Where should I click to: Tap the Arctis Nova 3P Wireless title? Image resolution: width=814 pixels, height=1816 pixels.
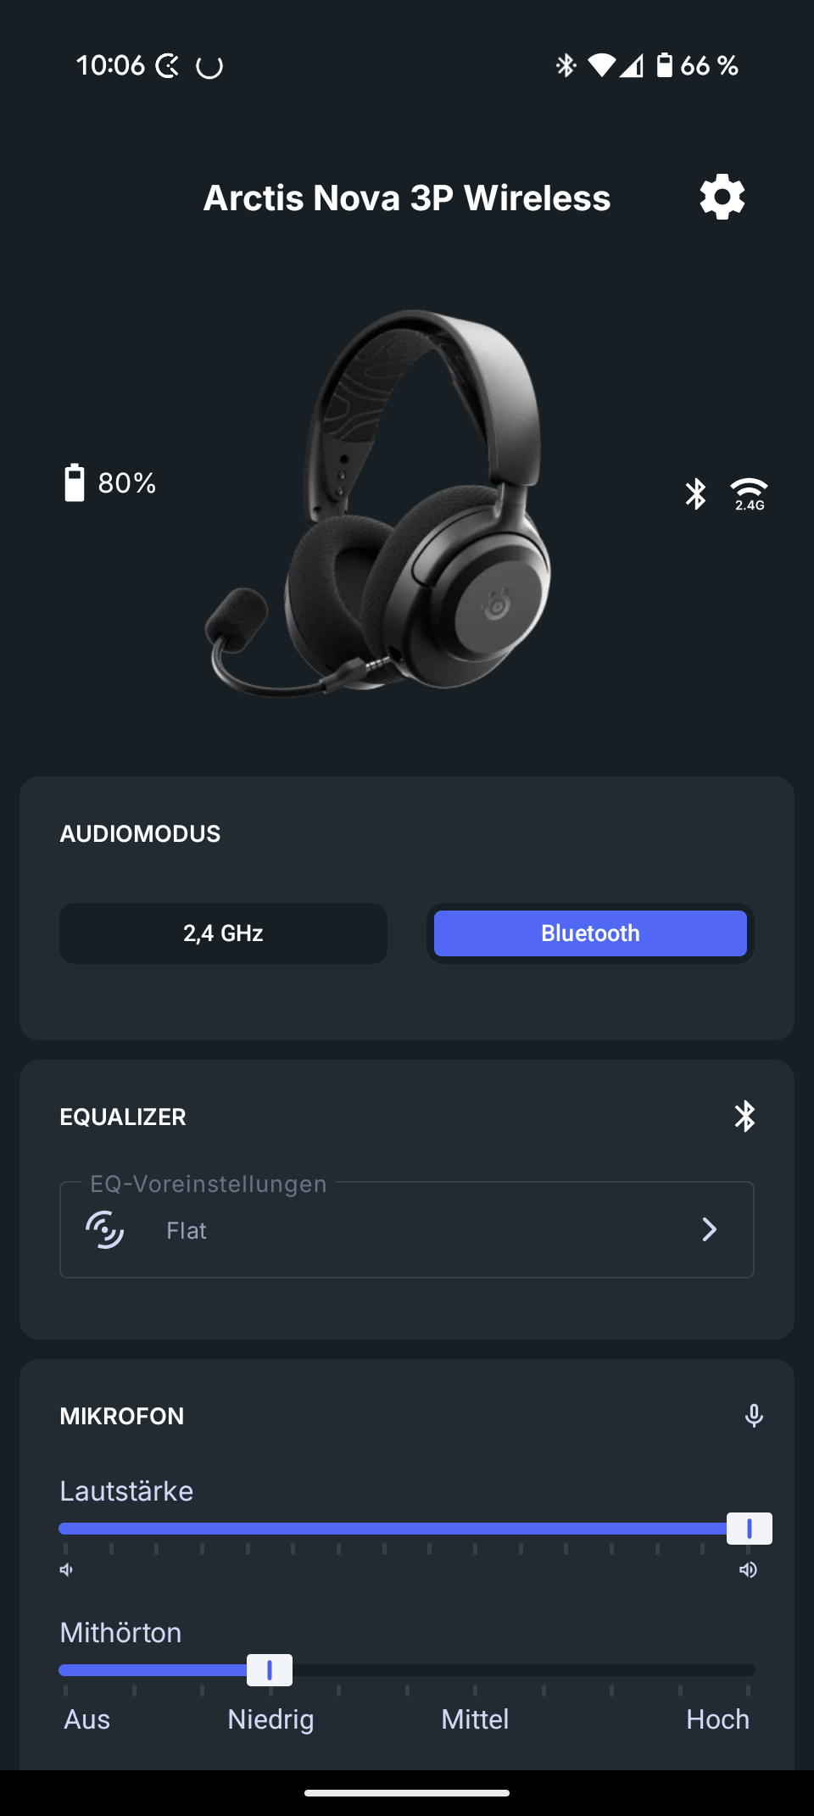tap(407, 198)
